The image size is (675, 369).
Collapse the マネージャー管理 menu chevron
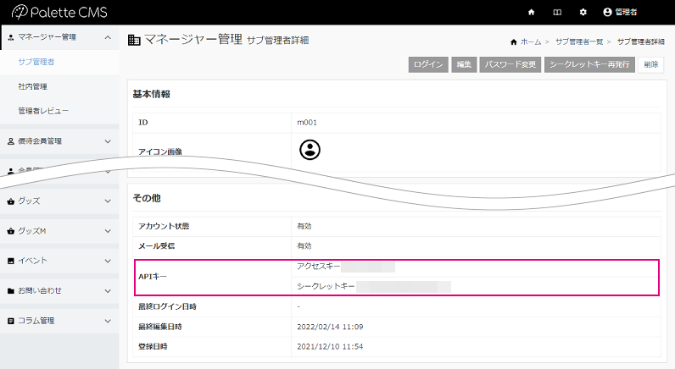[x=108, y=37]
